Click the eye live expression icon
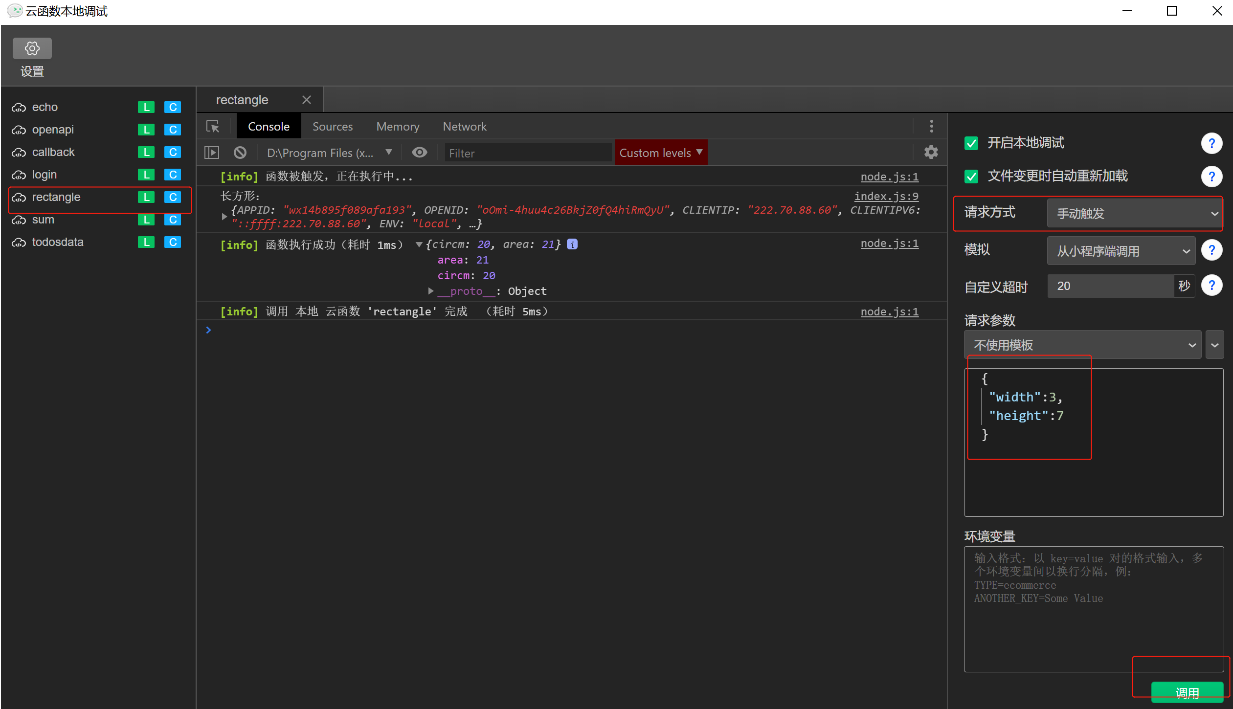The image size is (1233, 709). click(x=419, y=153)
